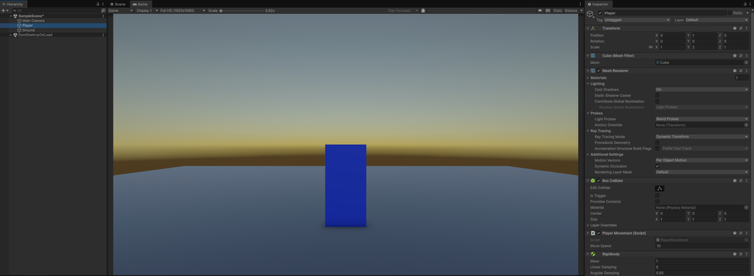Screen dimensions: 754x276
Task: Open the SampleScene options kebab menu
Action: coord(103,16)
